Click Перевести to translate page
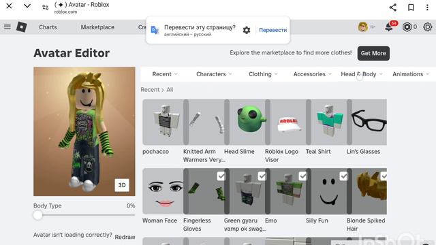Viewport: 436px width, 245px height. pos(272,30)
